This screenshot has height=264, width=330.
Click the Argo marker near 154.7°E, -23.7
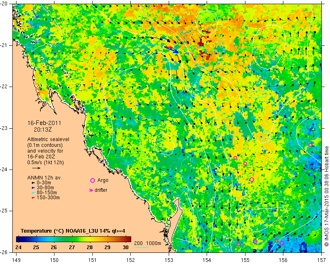tap(235, 158)
